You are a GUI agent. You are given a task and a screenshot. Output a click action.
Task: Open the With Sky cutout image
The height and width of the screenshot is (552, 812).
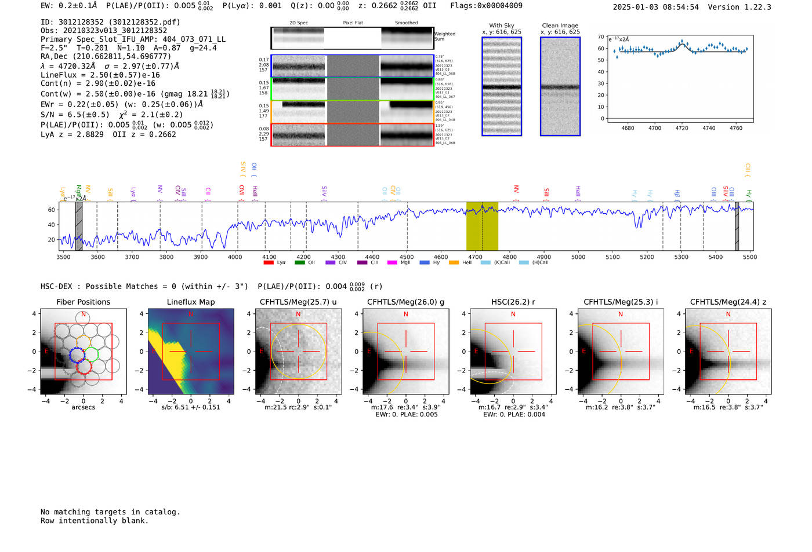coord(502,86)
